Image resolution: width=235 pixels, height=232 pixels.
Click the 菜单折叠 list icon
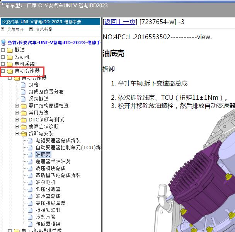(31, 29)
